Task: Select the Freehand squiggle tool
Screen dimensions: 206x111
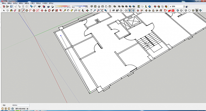Action: 37,11
